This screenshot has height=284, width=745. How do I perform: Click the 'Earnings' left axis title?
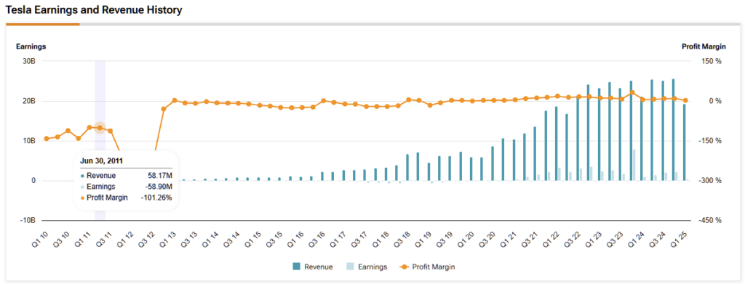click(31, 46)
